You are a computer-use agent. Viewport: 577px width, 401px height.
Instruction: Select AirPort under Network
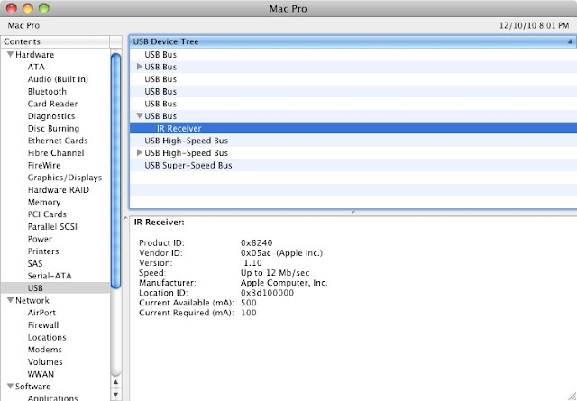pos(42,313)
